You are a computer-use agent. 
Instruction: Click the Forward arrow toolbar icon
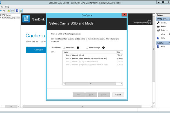pyautogui.click(x=4, y=11)
